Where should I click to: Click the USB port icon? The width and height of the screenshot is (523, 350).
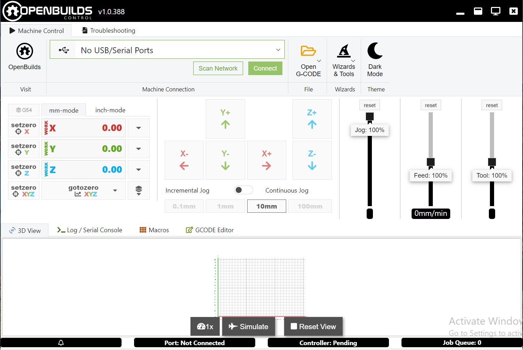pyautogui.click(x=64, y=50)
